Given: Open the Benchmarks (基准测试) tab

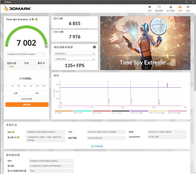Looking at the screenshot, I should (159, 9).
